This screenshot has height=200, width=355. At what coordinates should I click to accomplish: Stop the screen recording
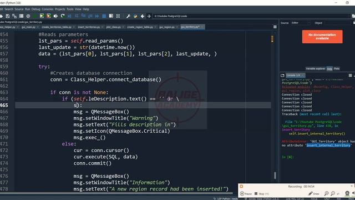[262, 194]
